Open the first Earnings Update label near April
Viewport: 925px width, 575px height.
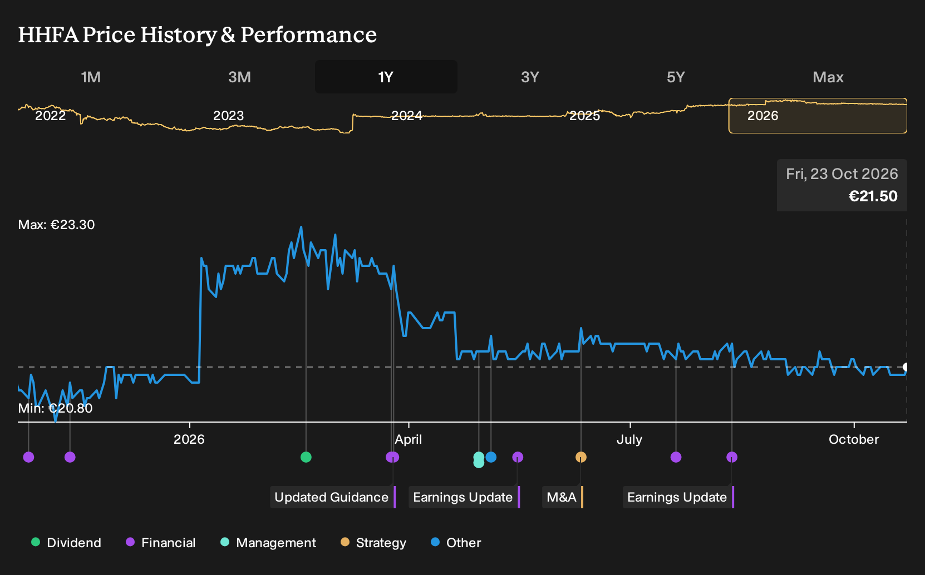[x=464, y=497]
